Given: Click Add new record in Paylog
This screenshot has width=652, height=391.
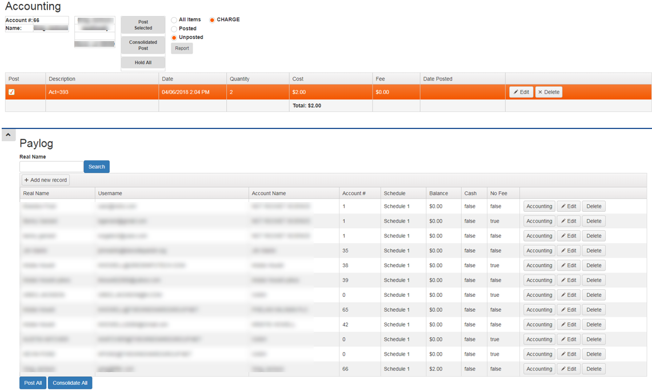Looking at the screenshot, I should tap(46, 180).
